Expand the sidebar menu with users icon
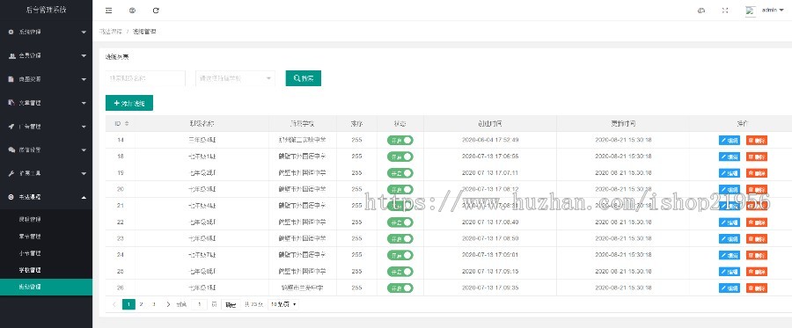 (46, 55)
